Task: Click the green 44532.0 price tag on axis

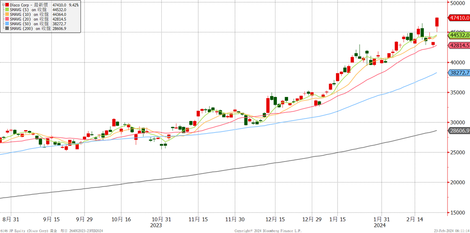Action: click(x=459, y=35)
